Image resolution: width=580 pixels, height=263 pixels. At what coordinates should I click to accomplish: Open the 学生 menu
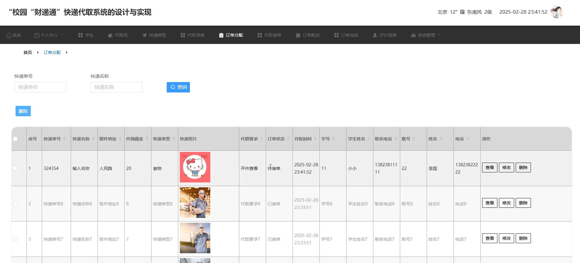point(86,35)
